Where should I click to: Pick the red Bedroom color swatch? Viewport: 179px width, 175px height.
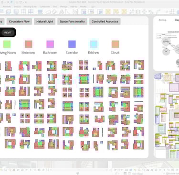tap(29, 44)
